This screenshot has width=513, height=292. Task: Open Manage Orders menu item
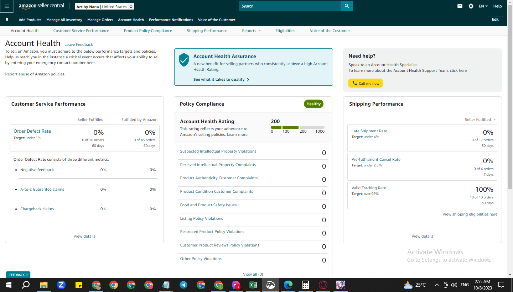click(100, 20)
